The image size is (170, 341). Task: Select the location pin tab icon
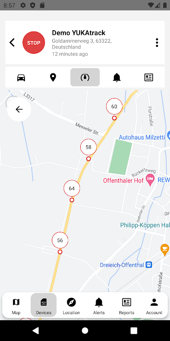pyautogui.click(x=53, y=78)
